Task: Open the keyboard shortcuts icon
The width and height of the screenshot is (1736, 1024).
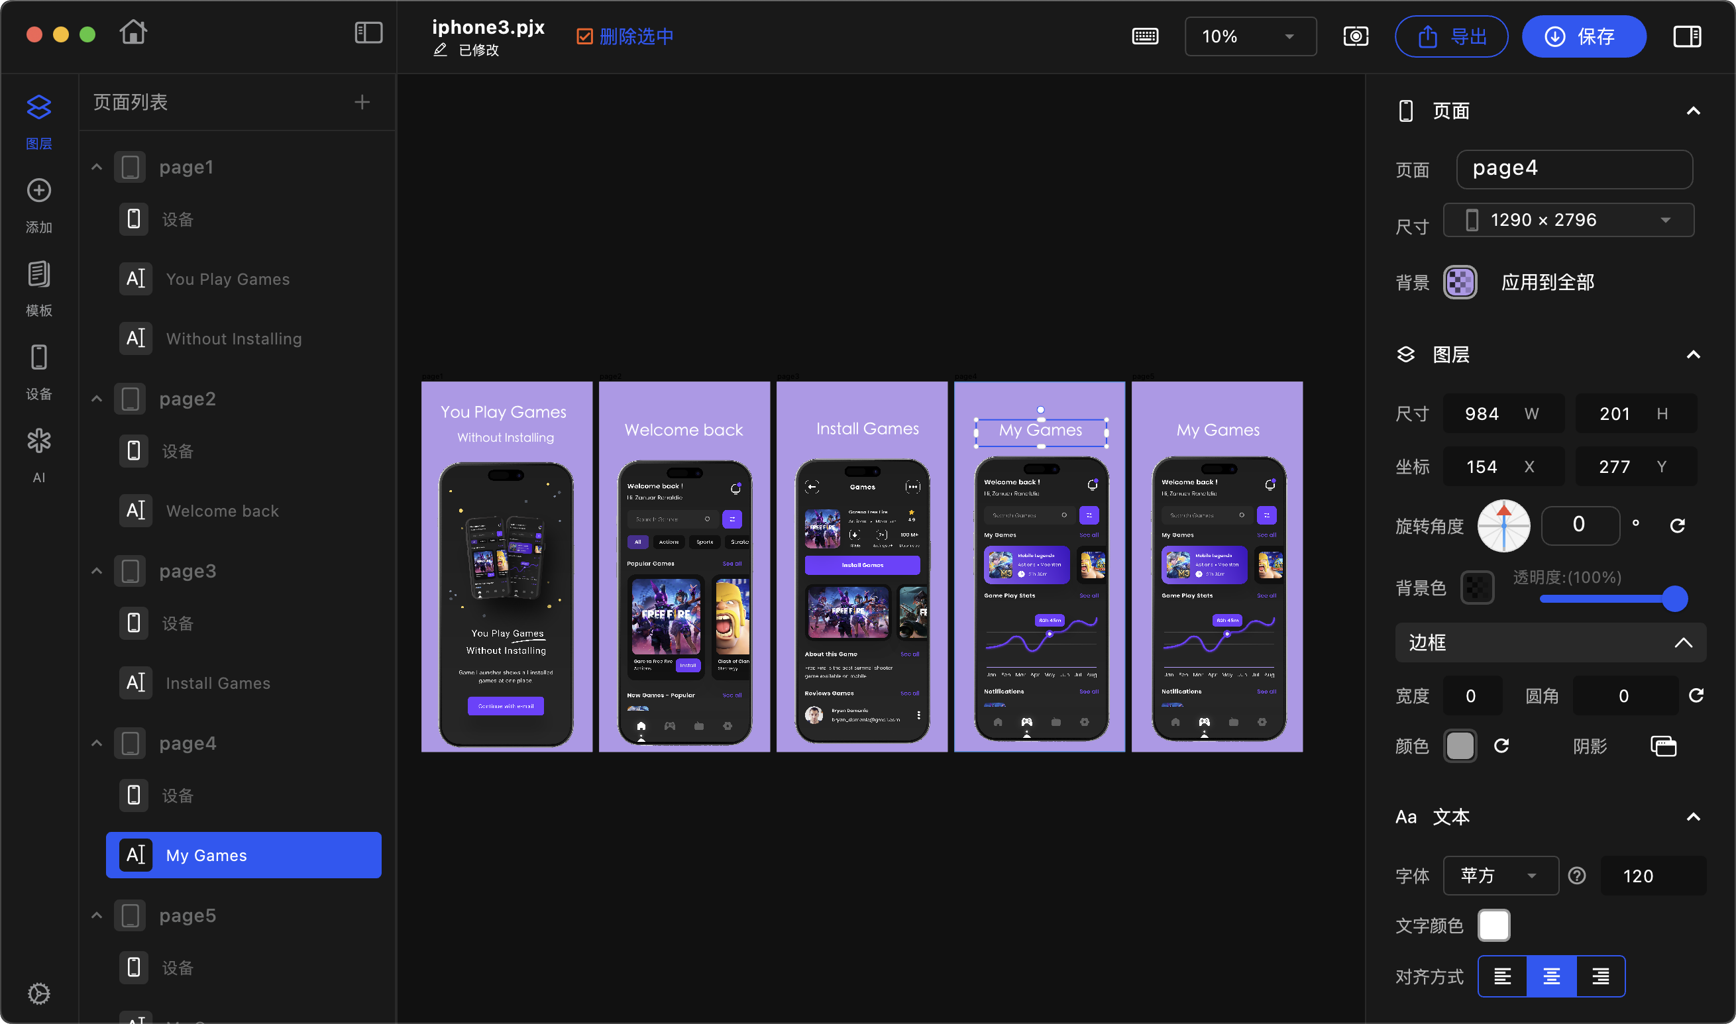Action: [1145, 36]
